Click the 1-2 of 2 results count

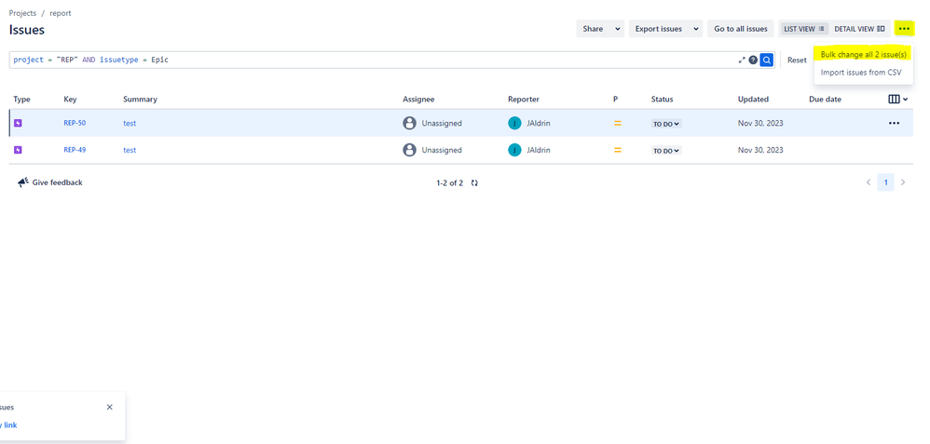(449, 183)
